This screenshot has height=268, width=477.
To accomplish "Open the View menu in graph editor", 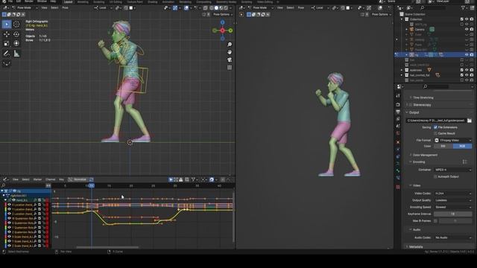I will click(x=15, y=179).
